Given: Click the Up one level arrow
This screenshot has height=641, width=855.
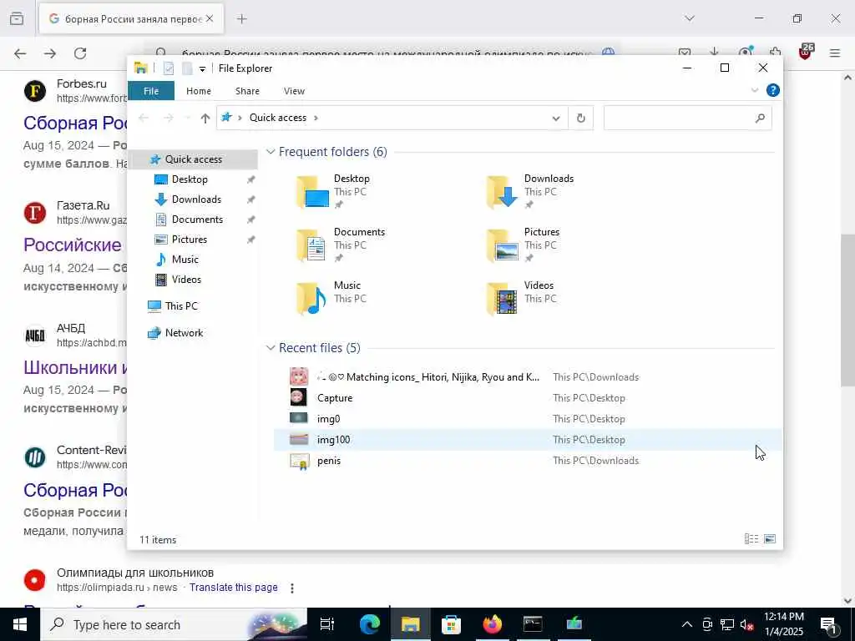Looking at the screenshot, I should 205,119.
